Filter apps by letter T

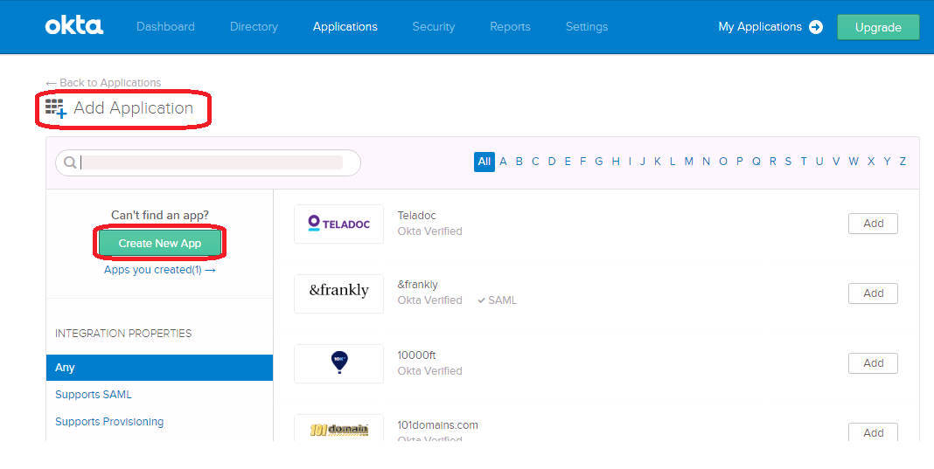click(804, 162)
